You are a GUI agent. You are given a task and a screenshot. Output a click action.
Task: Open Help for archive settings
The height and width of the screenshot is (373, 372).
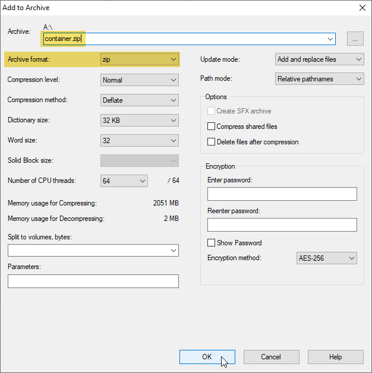click(335, 357)
